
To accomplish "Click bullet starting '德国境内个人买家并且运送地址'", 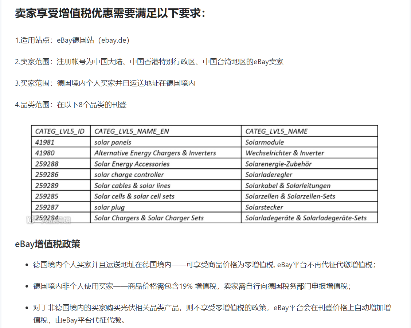I will pos(204,265).
